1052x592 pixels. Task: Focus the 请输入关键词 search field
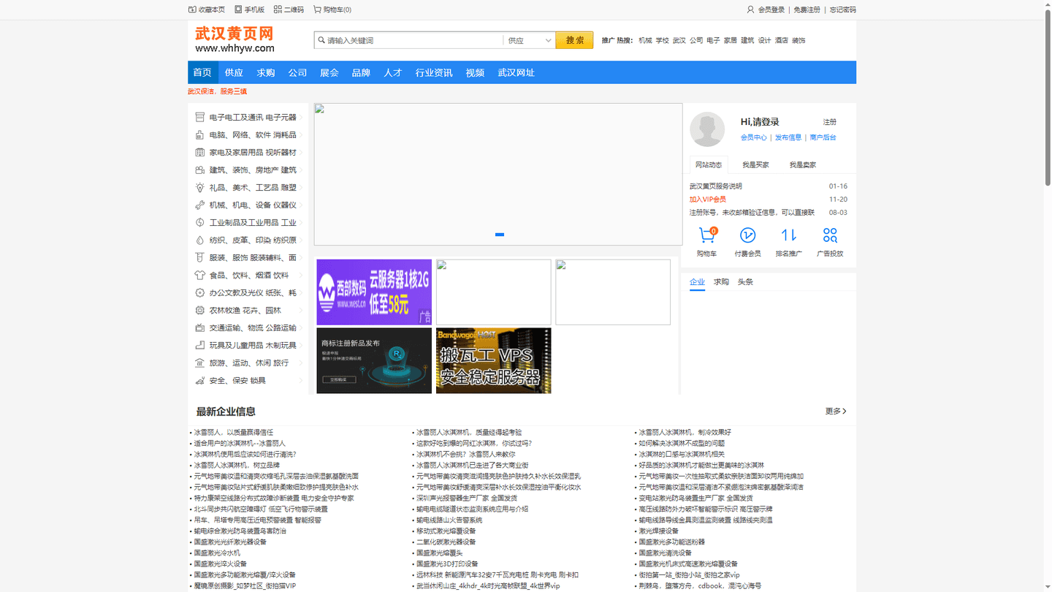pyautogui.click(x=414, y=40)
